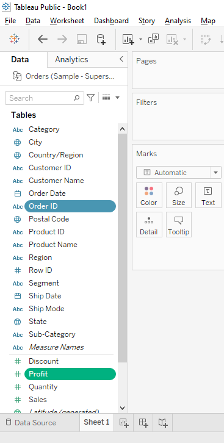This screenshot has height=443, width=224.
Task: Select the Data pane tab
Action: [20, 59]
